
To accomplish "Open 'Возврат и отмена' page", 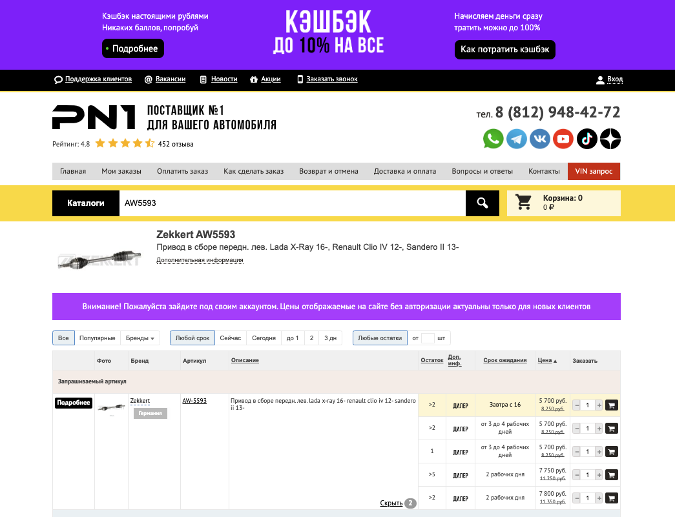I will pos(329,171).
